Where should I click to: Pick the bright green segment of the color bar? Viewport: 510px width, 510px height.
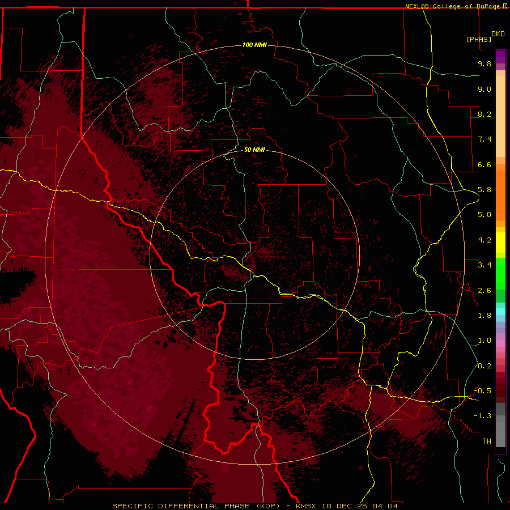pos(500,273)
